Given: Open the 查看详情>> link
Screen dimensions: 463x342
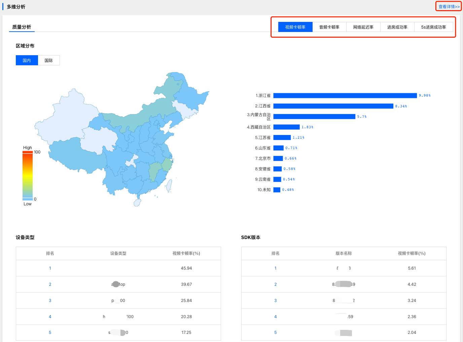Looking at the screenshot, I should tap(449, 7).
